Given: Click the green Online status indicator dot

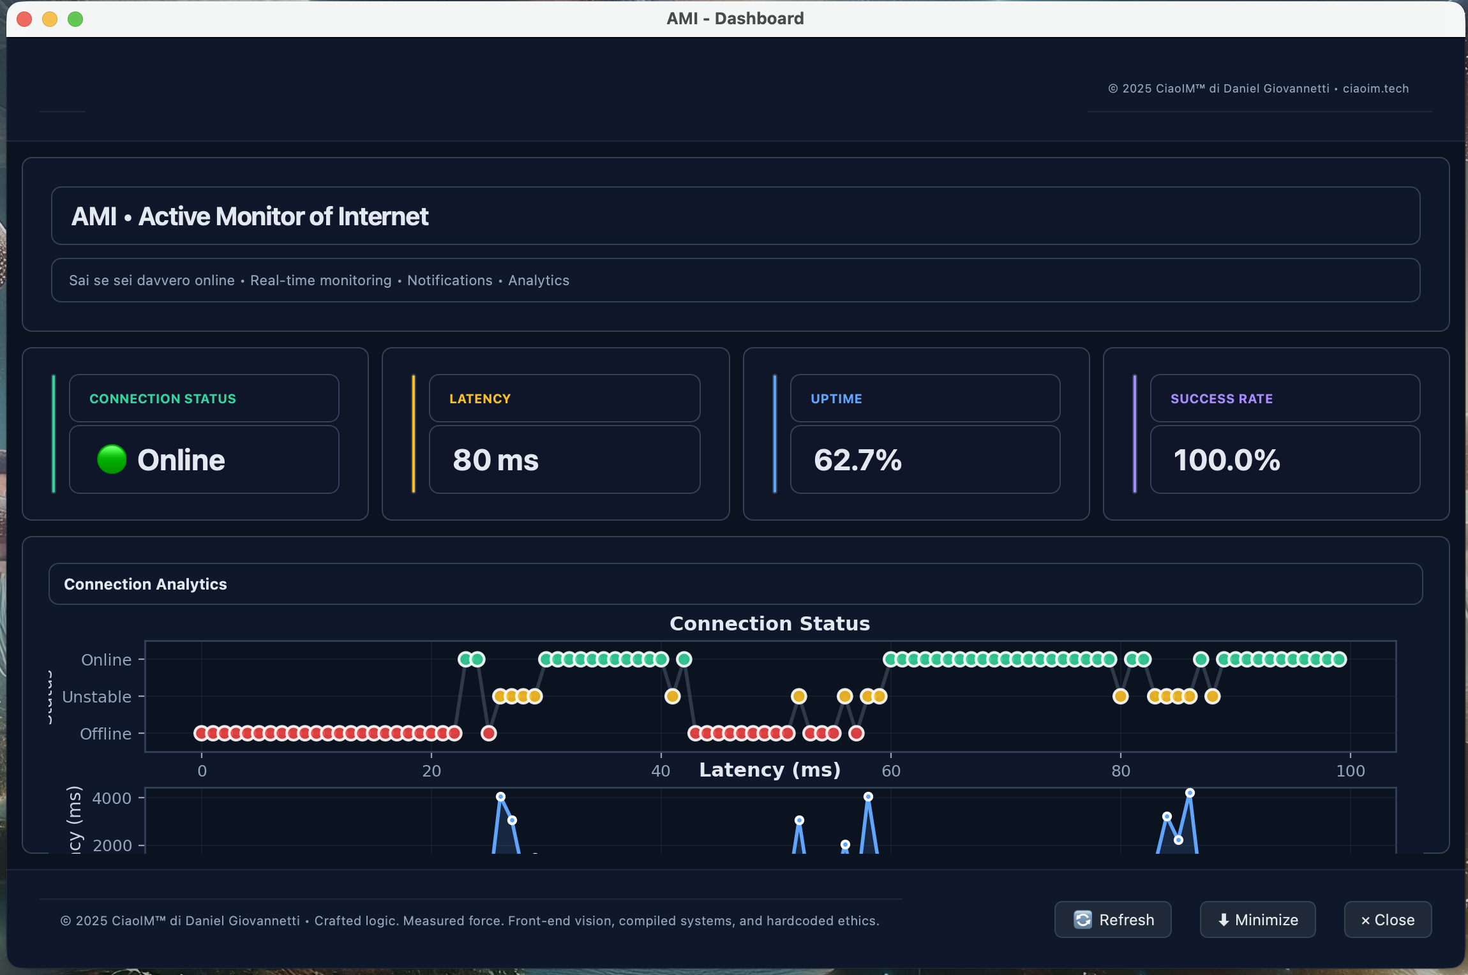Looking at the screenshot, I should click(112, 459).
